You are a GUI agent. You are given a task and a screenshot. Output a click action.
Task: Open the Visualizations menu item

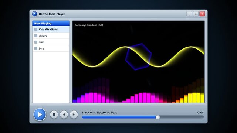(x=51, y=29)
